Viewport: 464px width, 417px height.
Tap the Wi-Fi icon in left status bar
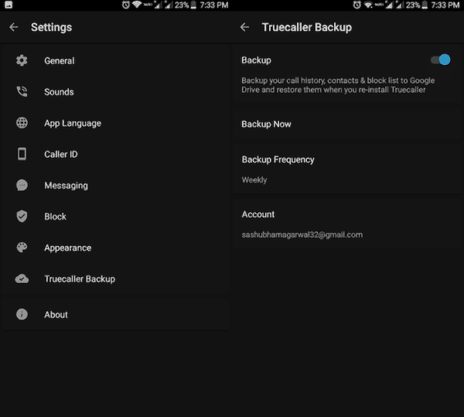pyautogui.click(x=136, y=5)
